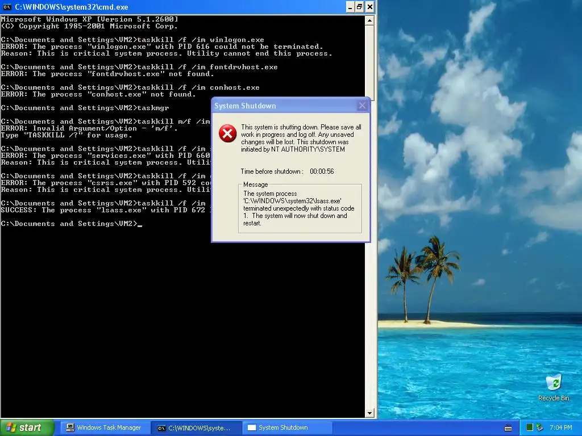This screenshot has width=582, height=436.
Task: Open the Recycle Bin desktop icon
Action: tap(554, 387)
